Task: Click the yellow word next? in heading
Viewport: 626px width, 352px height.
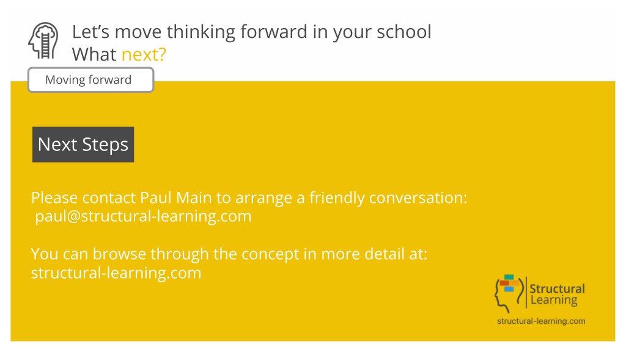Action: click(x=144, y=54)
